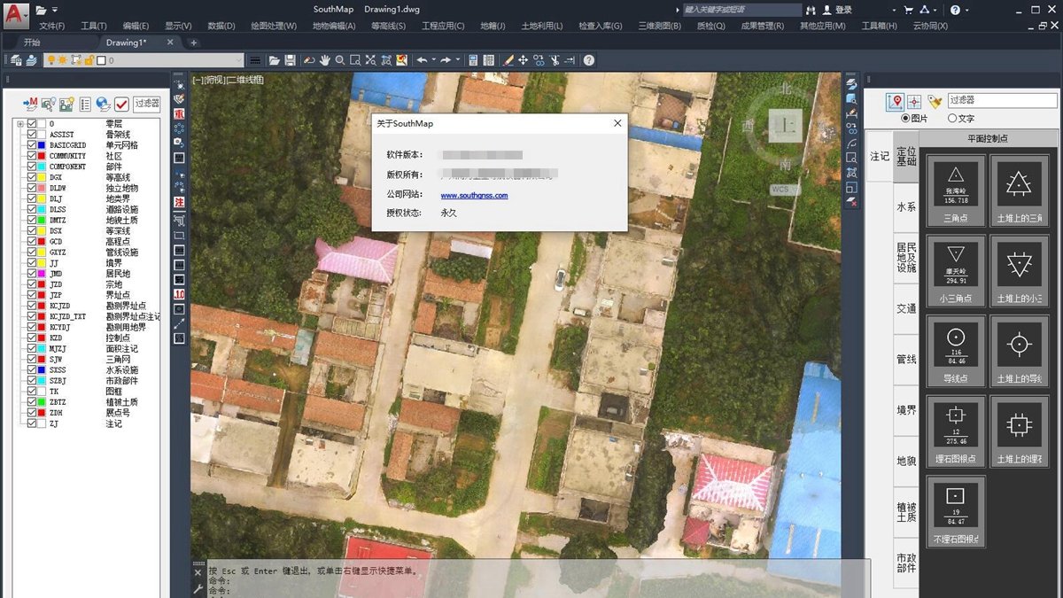Close the 关于SouthMap dialog

click(x=617, y=123)
